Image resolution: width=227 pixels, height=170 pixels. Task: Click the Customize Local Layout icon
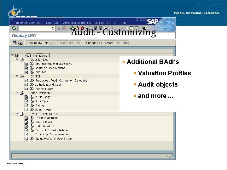(144, 28)
